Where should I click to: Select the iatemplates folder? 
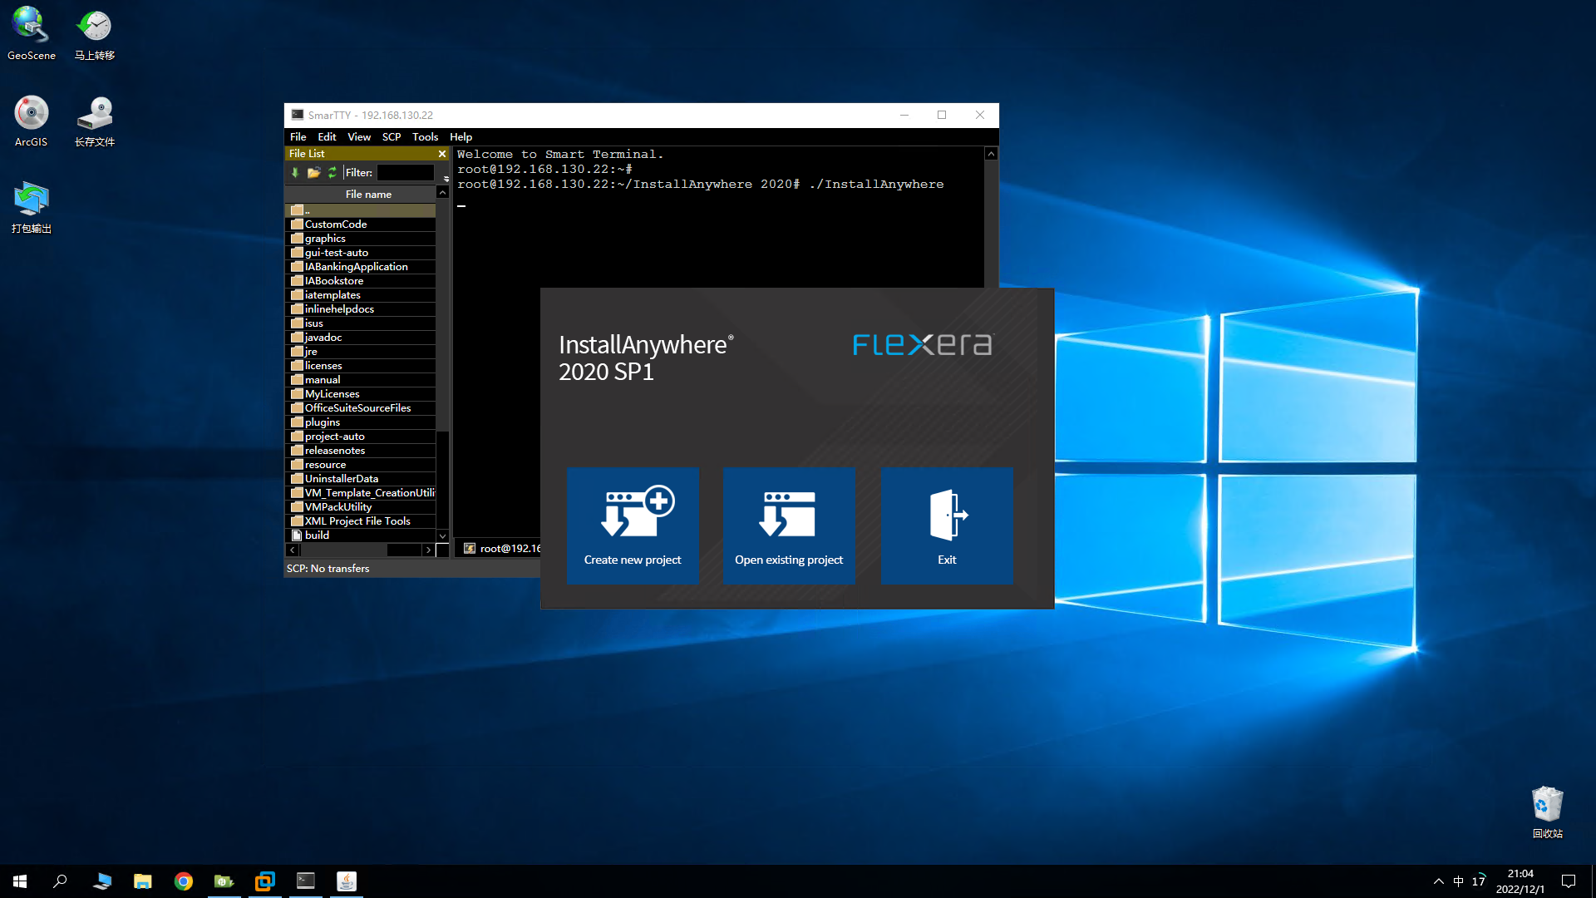point(361,295)
